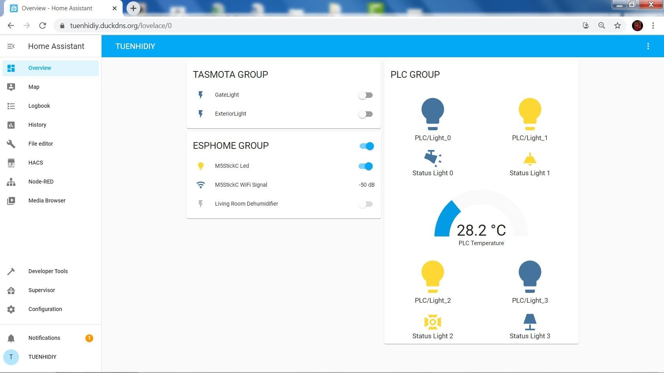Click the PLC GROUP card title

click(415, 75)
